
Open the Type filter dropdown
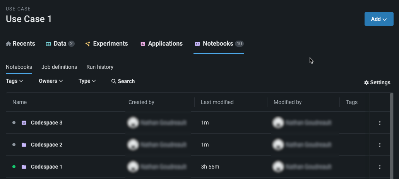pyautogui.click(x=87, y=81)
